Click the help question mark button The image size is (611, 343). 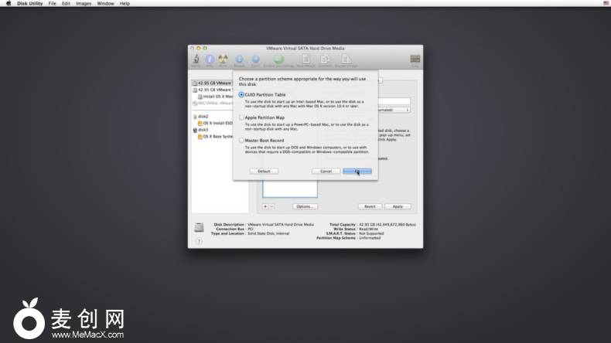click(x=199, y=242)
